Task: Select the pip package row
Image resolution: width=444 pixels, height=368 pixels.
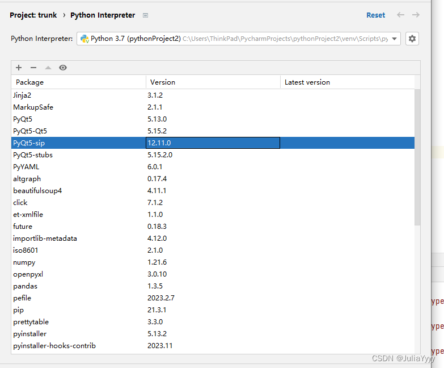Action: tap(213, 310)
